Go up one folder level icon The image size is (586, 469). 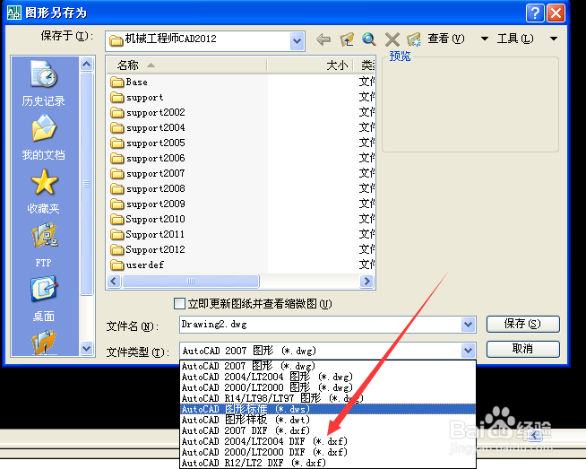(347, 39)
